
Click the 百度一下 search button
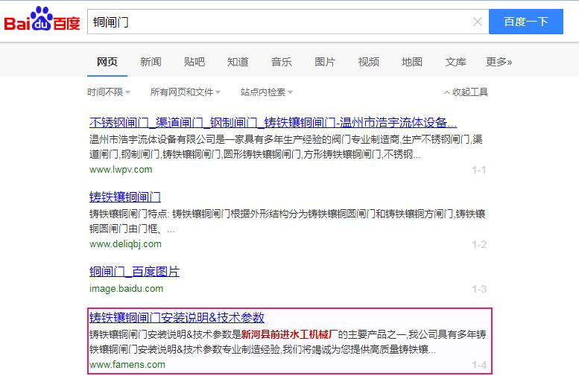pos(525,22)
